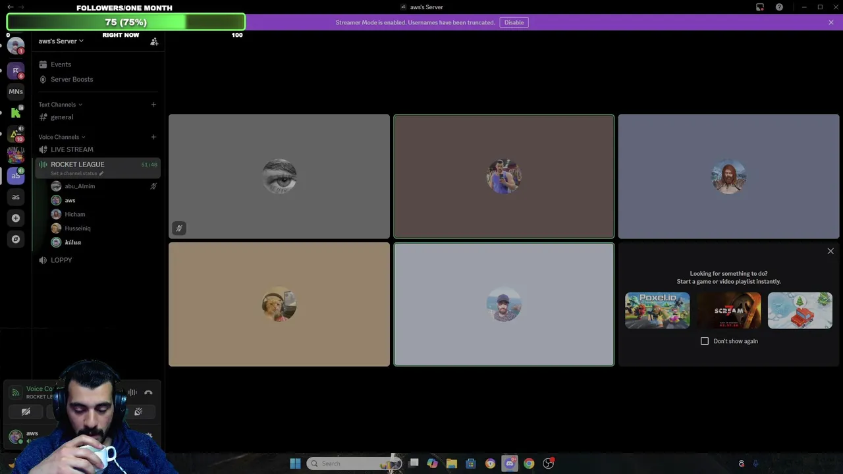This screenshot has height=474, width=843.
Task: Open Chrome from Windows taskbar
Action: (x=529, y=463)
